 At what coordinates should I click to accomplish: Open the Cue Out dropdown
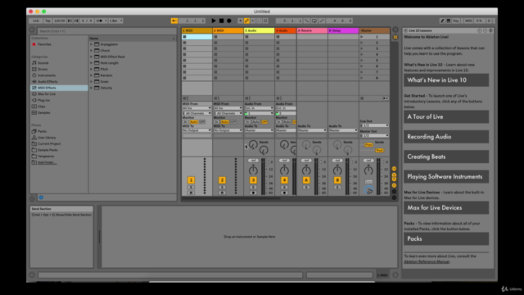click(374, 125)
